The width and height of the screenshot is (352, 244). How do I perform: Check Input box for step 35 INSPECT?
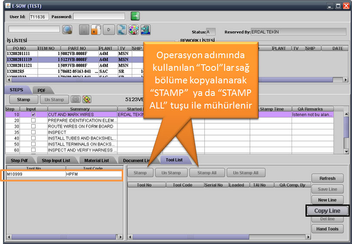point(33,132)
